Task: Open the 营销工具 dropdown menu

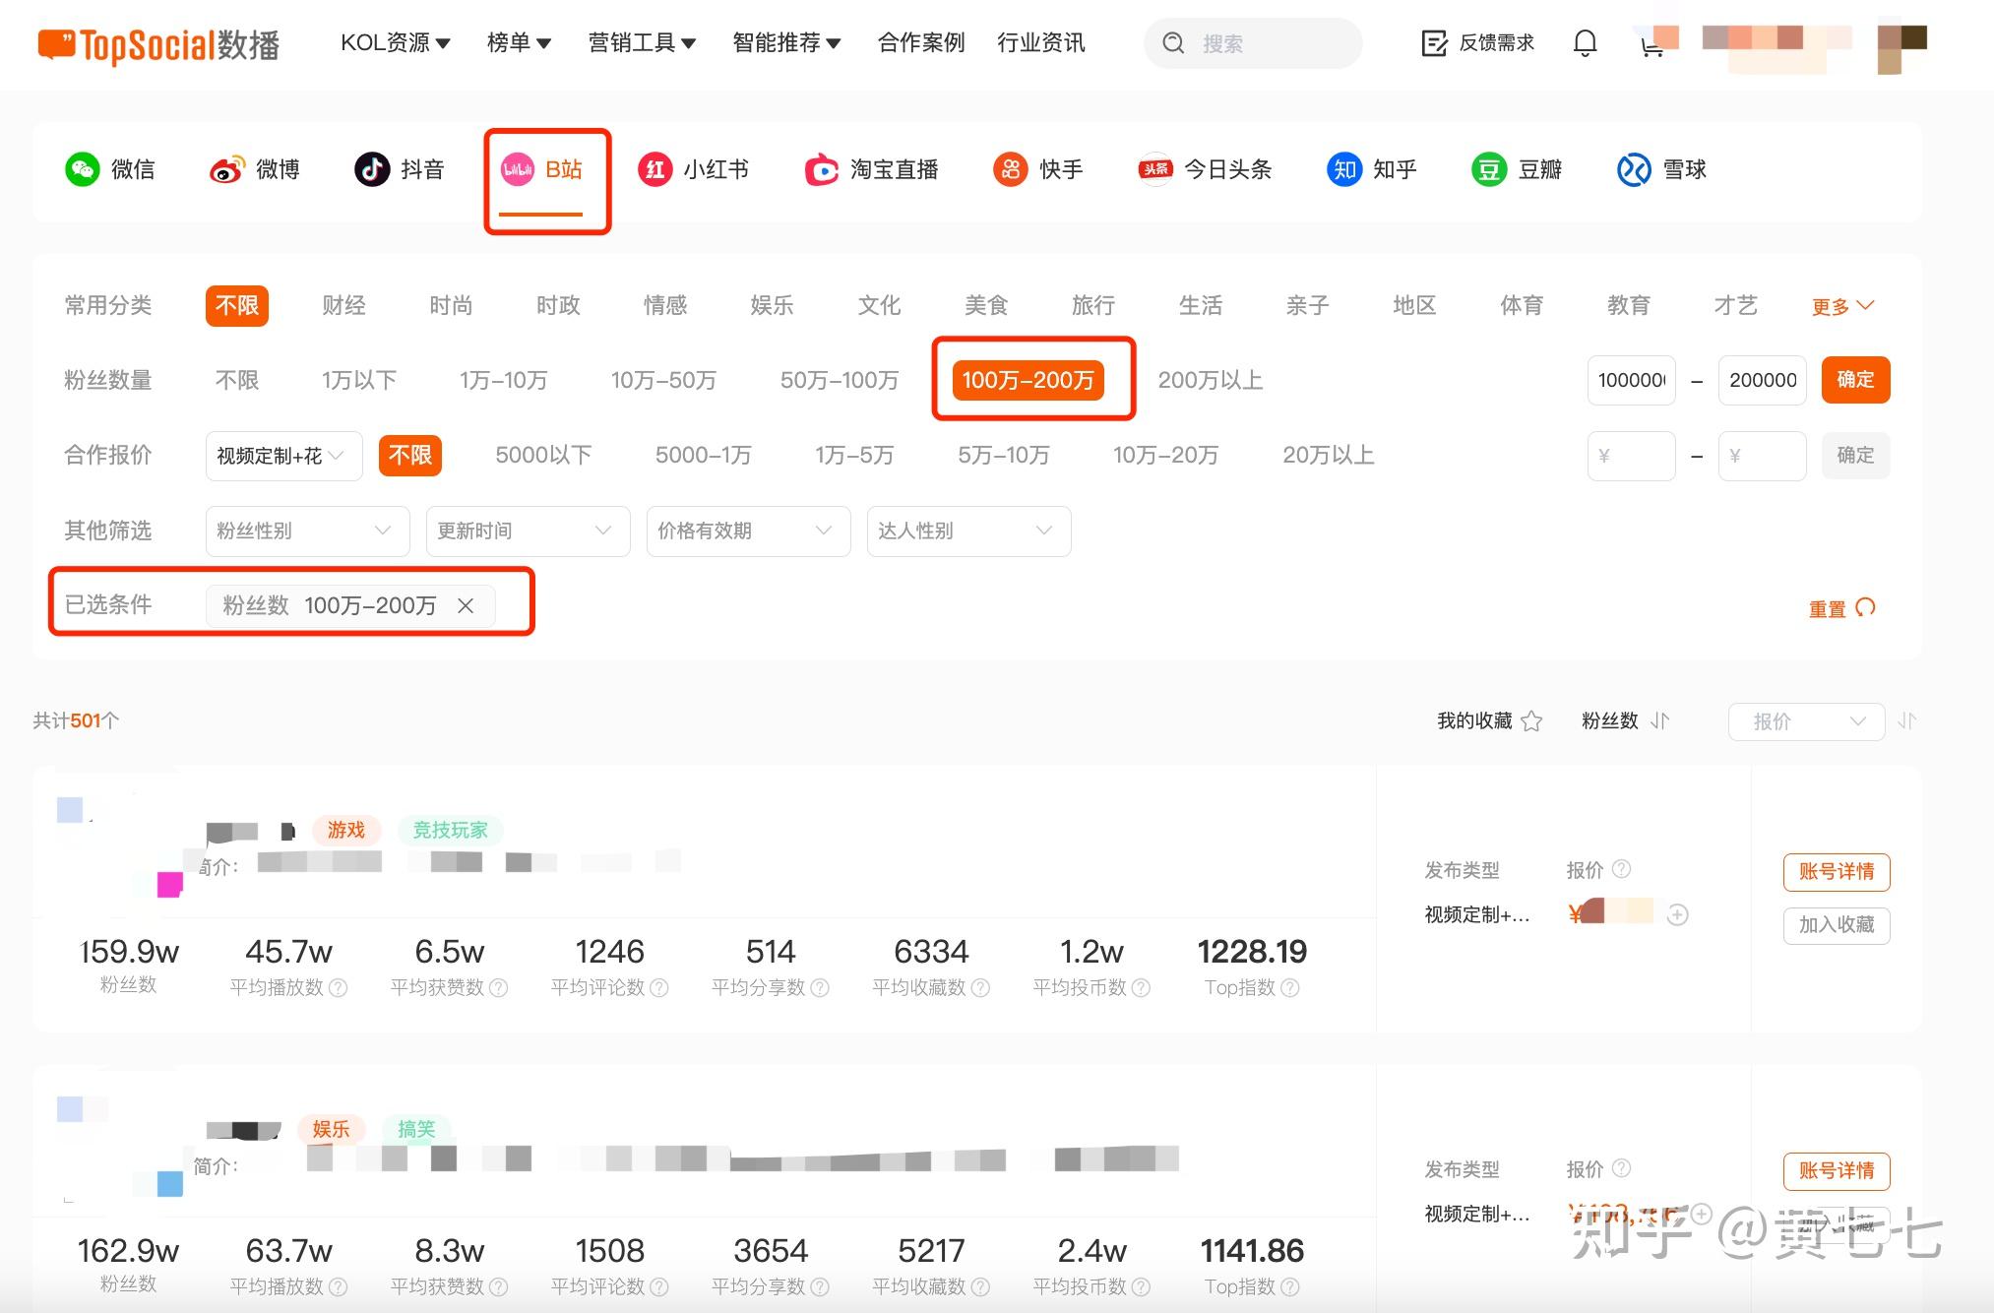Action: pyautogui.click(x=642, y=43)
